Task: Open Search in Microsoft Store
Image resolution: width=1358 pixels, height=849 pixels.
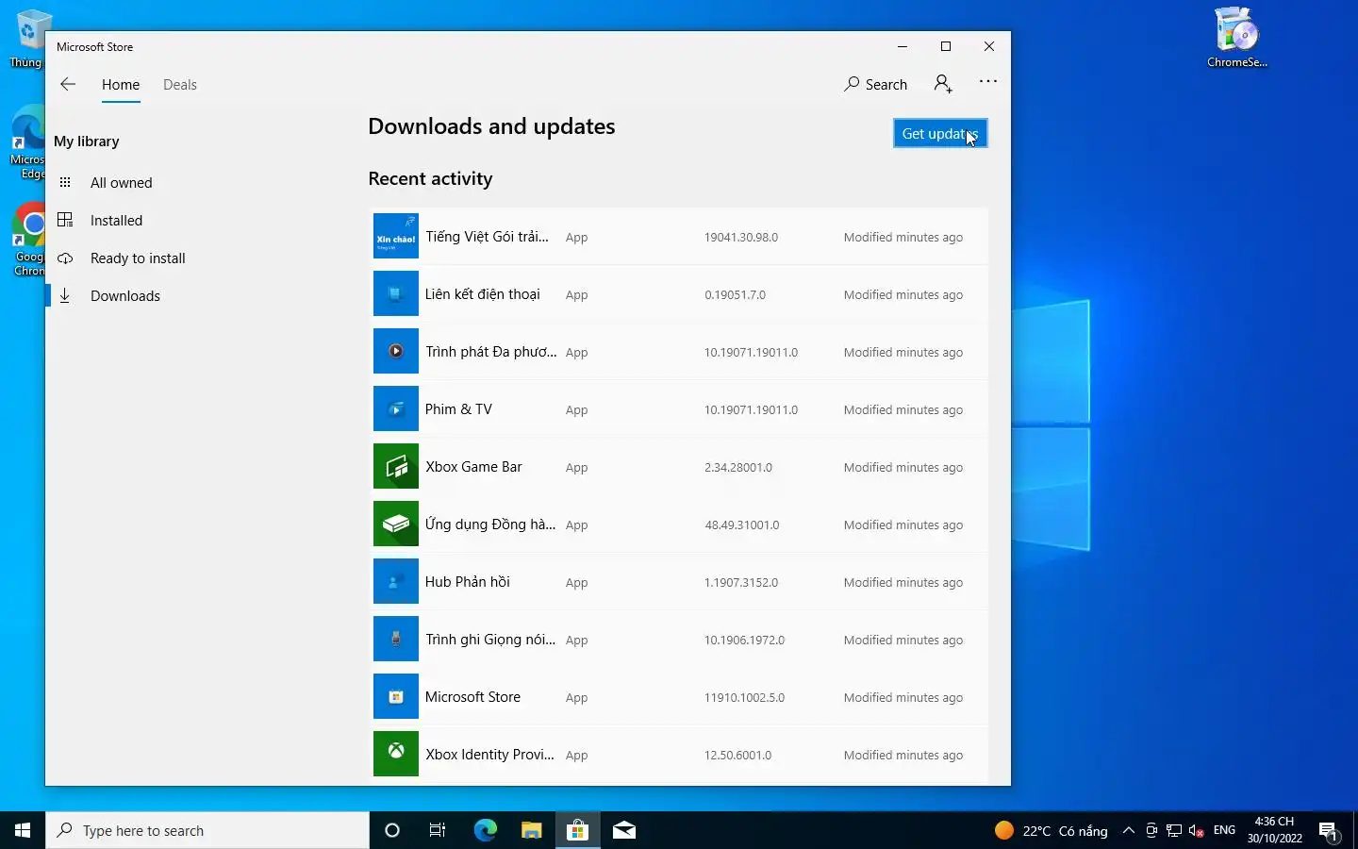Action: pos(876,84)
